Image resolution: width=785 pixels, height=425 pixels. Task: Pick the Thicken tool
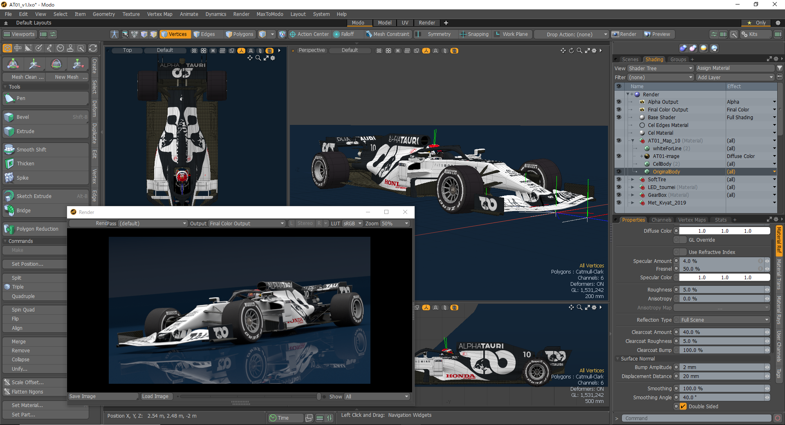[x=45, y=164]
